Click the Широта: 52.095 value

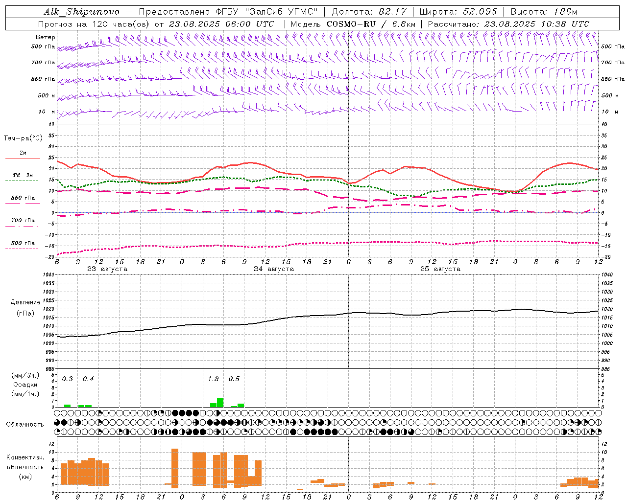[x=458, y=12]
